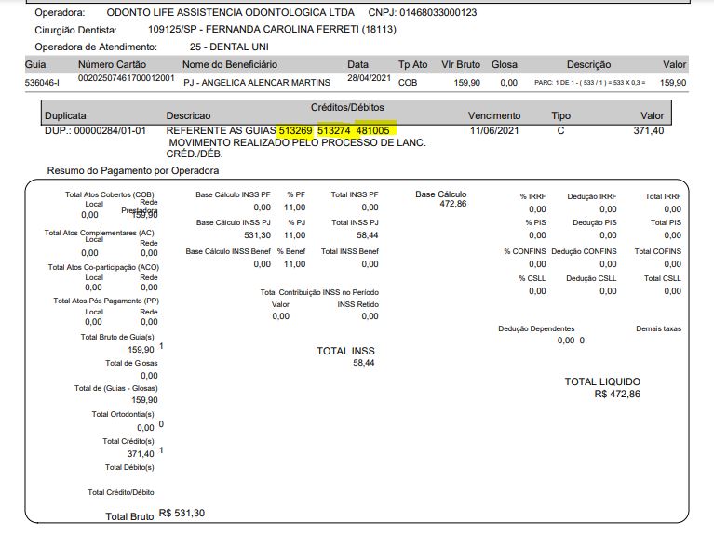The image size is (714, 535).
Task: Click the date 28/04/2021
Action: 369,78
